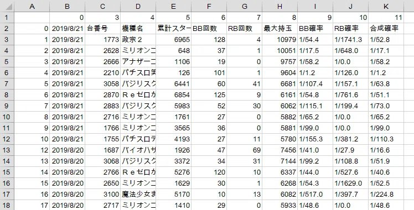Viewport: 414px width, 210px height.
Task: Click cell with value 2717
Action: pos(103,205)
